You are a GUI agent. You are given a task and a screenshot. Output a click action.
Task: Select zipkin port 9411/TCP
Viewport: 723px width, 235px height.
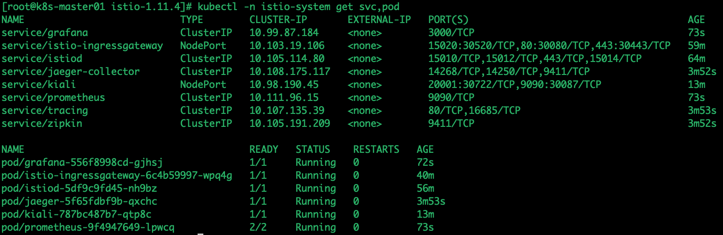click(x=451, y=124)
